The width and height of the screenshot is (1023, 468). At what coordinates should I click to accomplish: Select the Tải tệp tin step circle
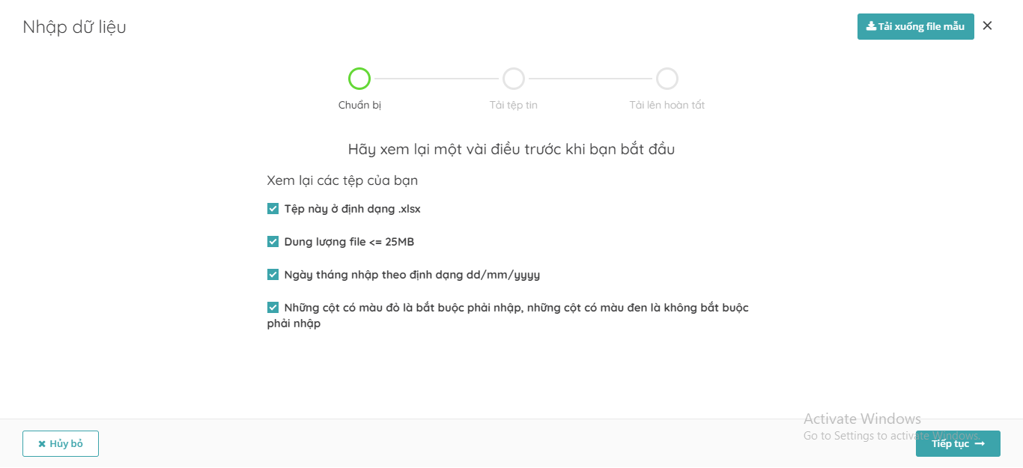click(514, 79)
